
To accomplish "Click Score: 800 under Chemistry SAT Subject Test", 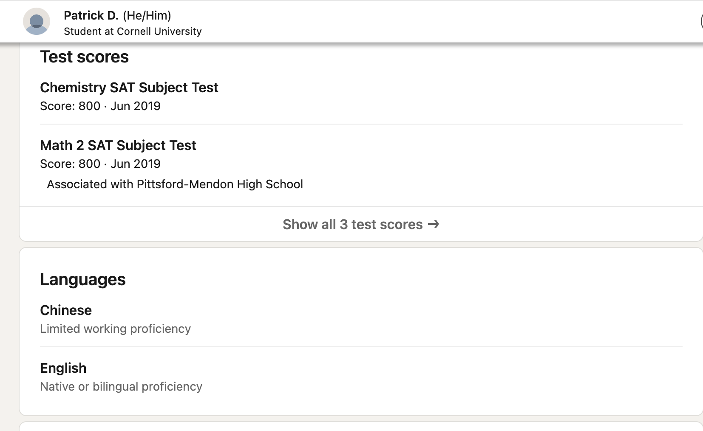I will coord(70,106).
